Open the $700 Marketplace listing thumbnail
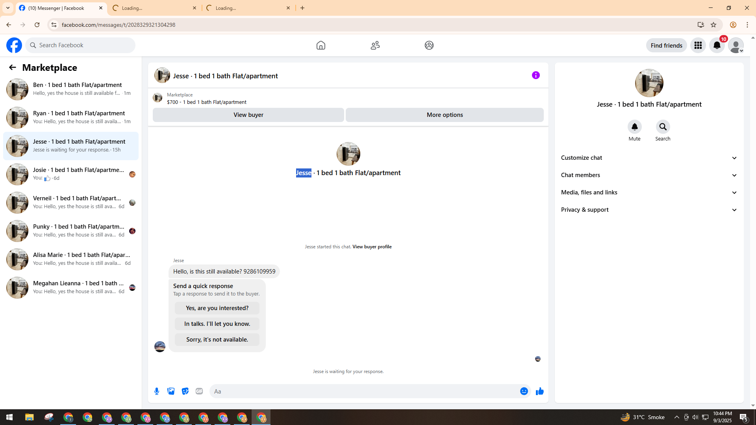Viewport: 756px width, 425px height. 157,98
